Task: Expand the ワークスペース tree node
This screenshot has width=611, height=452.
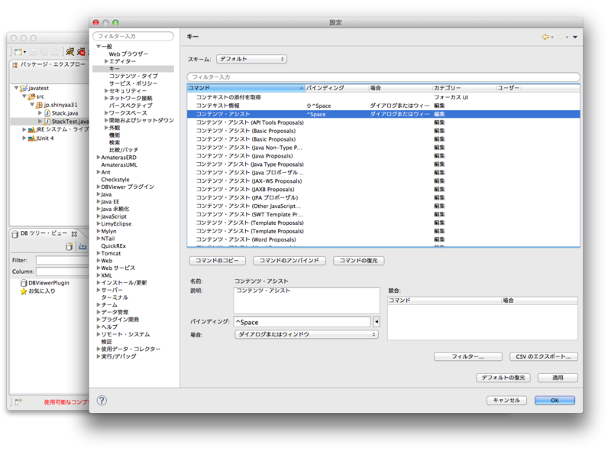Action: tap(106, 112)
